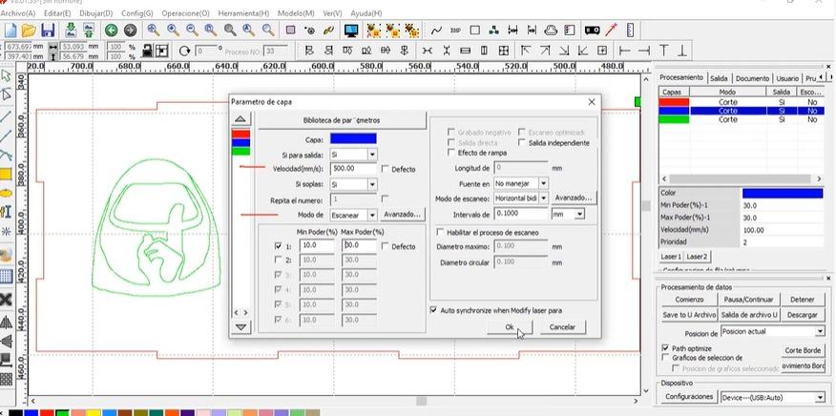Click the blue Capa color swatch
The width and height of the screenshot is (836, 416).
tap(353, 139)
